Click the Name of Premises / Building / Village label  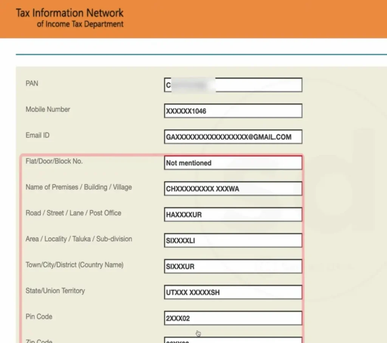click(79, 187)
